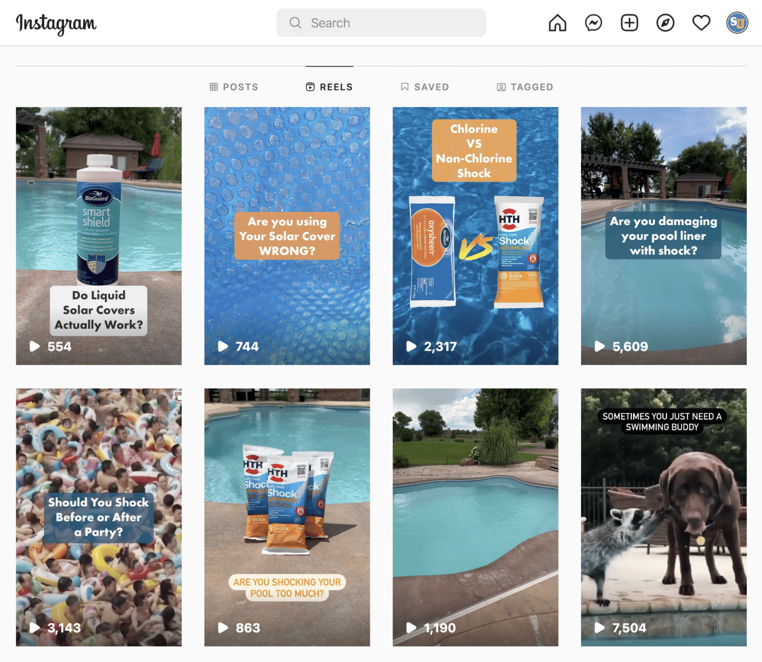Open the SAVED tab
This screenshot has height=662, width=762.
425,87
